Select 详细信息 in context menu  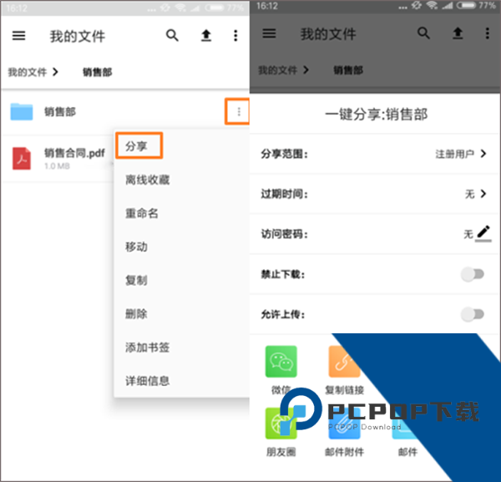point(147,381)
